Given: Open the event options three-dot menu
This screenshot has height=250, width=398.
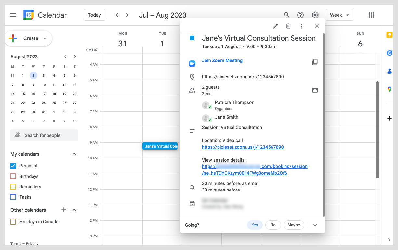Looking at the screenshot, I should click(x=301, y=26).
